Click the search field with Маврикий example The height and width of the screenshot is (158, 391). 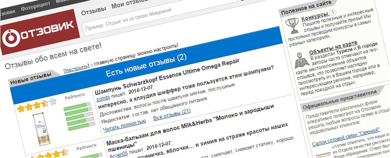(160, 16)
